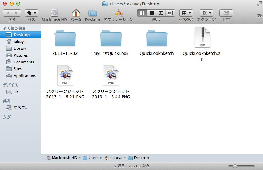Viewport: 263px width, 170px height.
Task: Show more toolbar items via the double chevron
Action: pyautogui.click(x=259, y=16)
